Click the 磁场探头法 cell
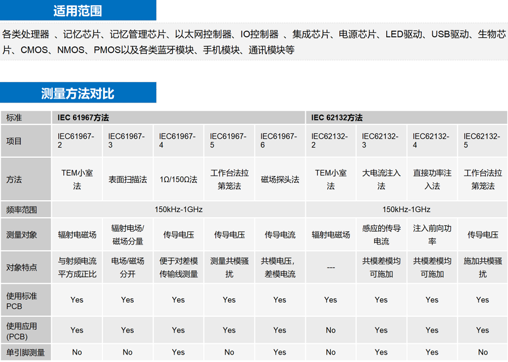This screenshot has width=508, height=362. [280, 179]
